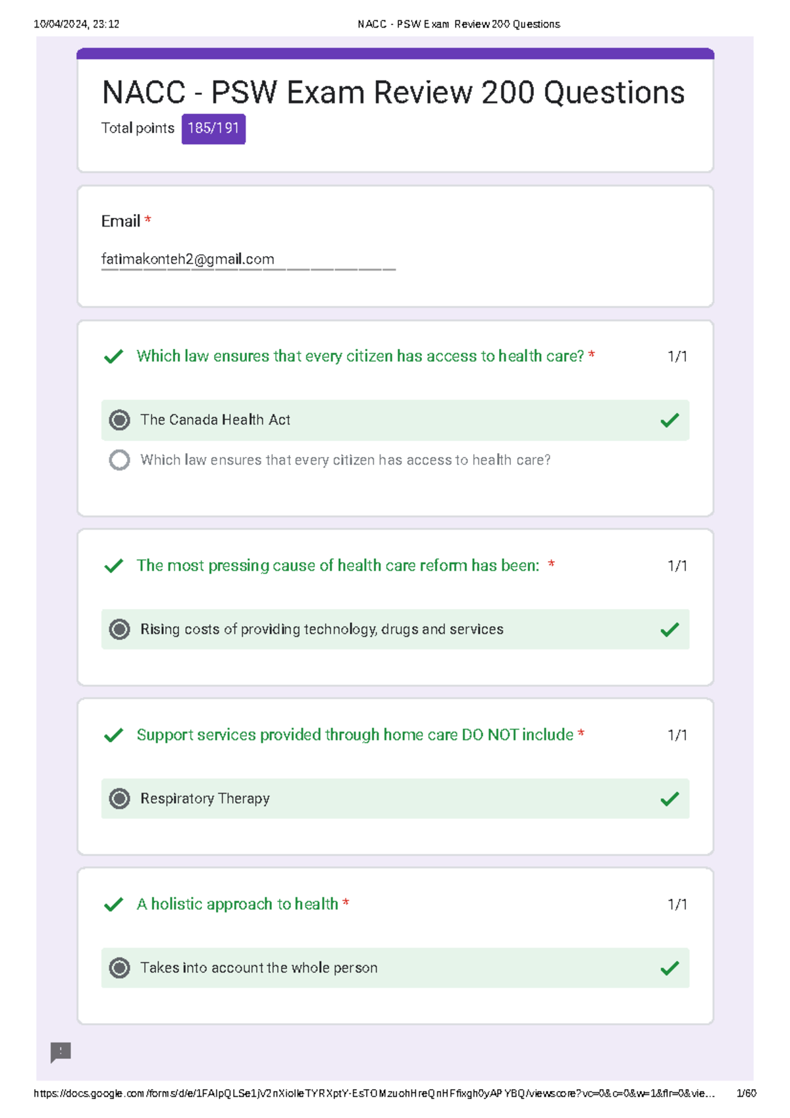Select Takes into account the whole person radio
This screenshot has height=1118, width=790.
coord(119,968)
